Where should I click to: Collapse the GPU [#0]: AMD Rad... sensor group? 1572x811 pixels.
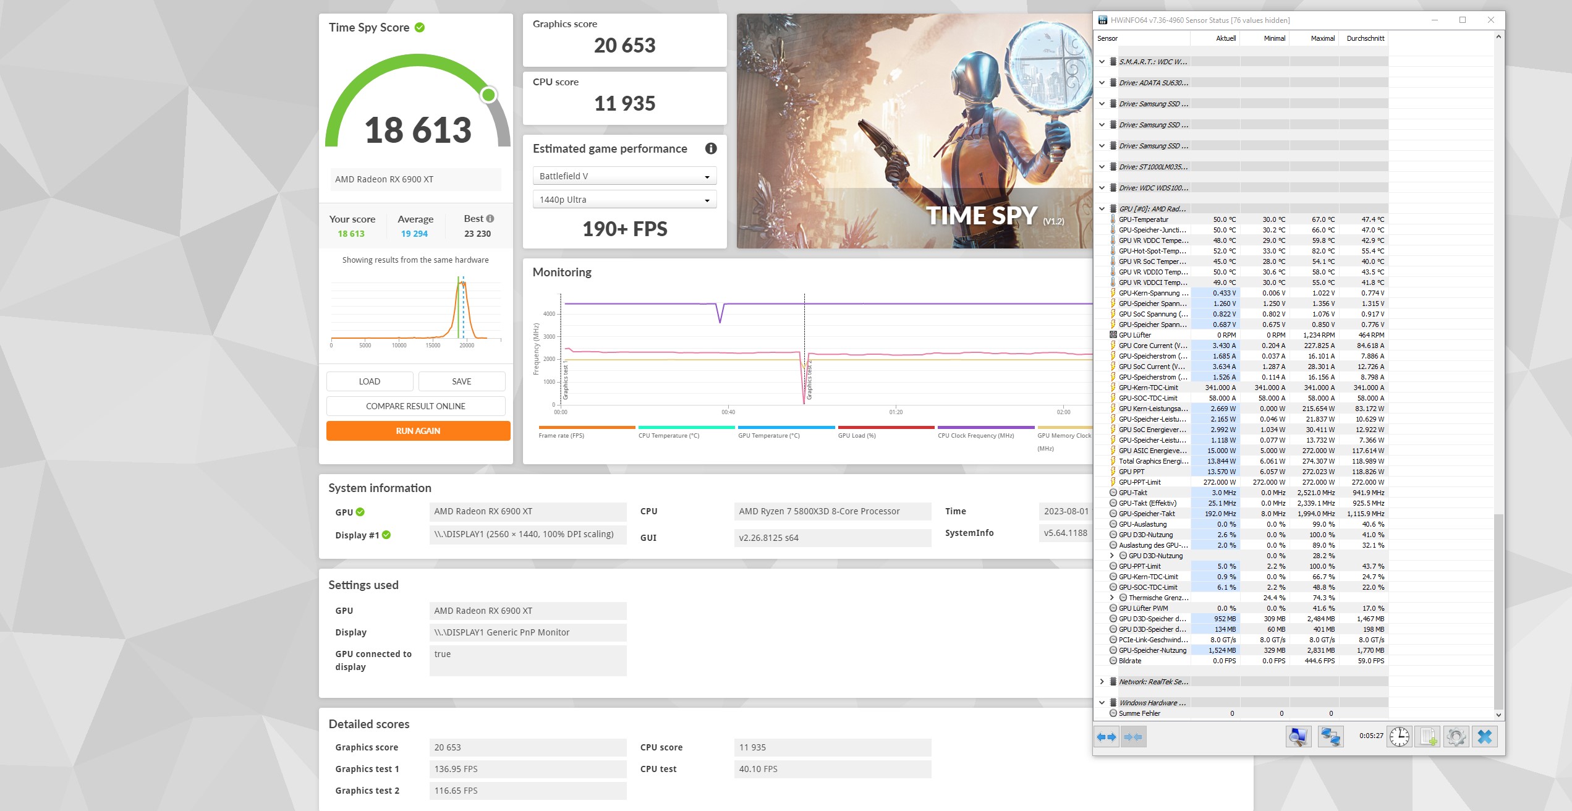[1102, 209]
